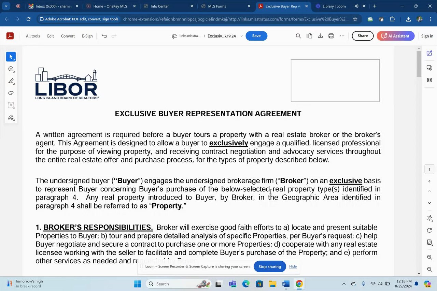Open Microsoft Edge from taskbar
Screen dimensions: 437x291
coord(246,284)
